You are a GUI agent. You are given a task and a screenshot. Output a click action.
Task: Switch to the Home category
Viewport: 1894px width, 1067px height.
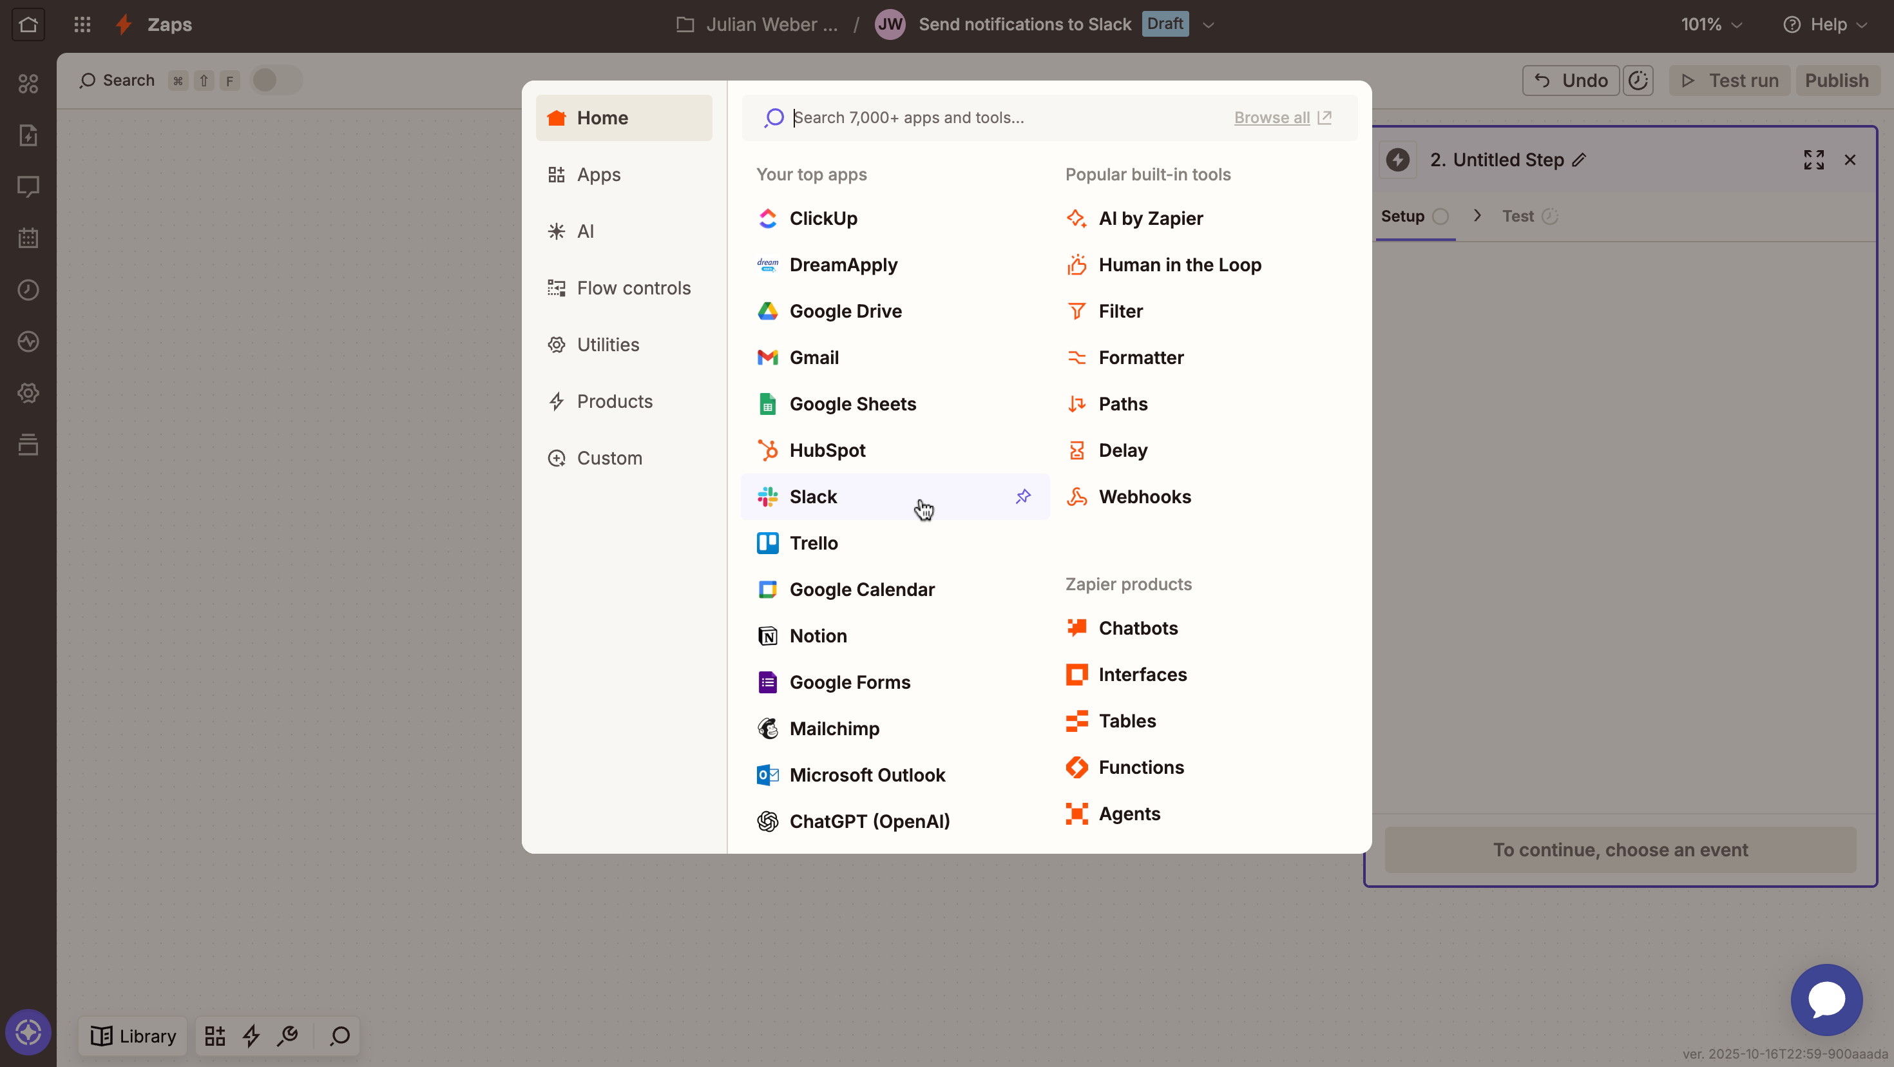(624, 118)
